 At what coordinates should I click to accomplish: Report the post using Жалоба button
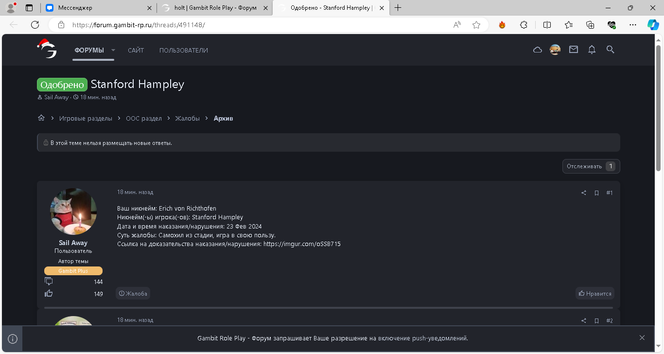pos(133,294)
